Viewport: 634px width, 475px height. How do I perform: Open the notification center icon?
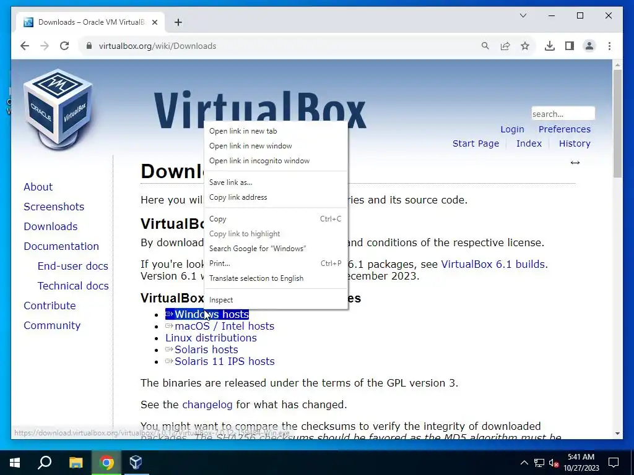coord(614,463)
